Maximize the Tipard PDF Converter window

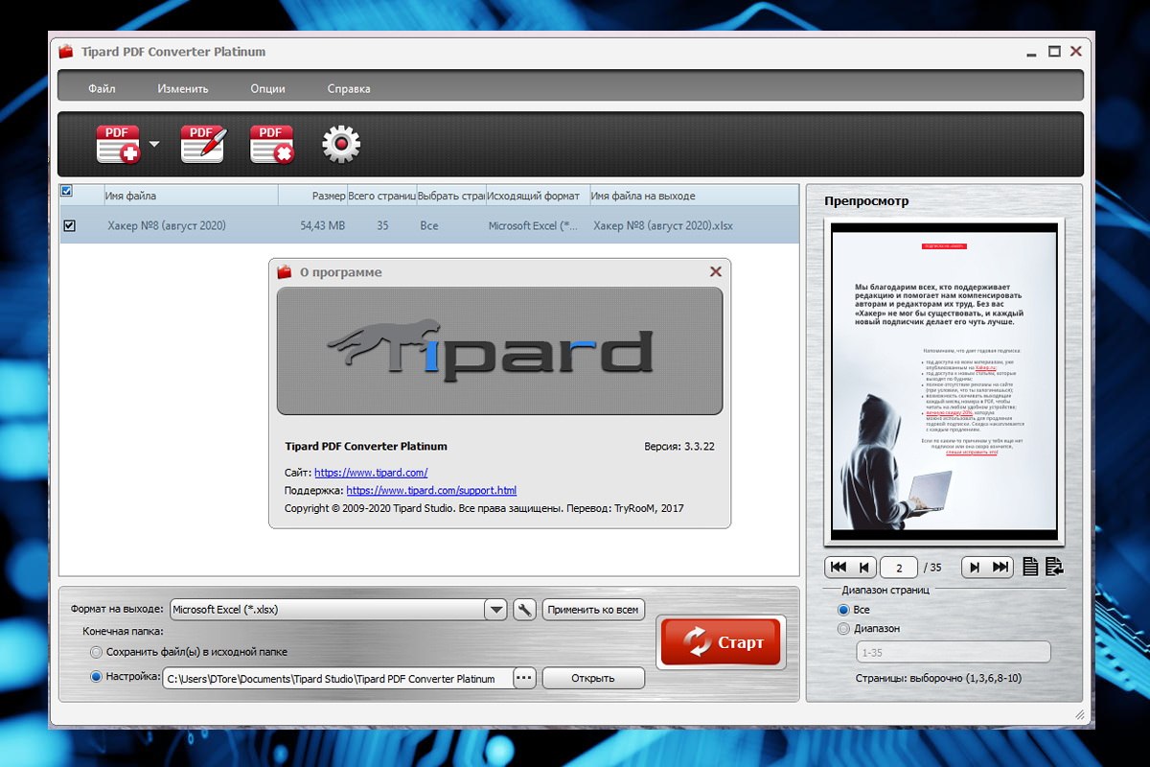point(1054,51)
